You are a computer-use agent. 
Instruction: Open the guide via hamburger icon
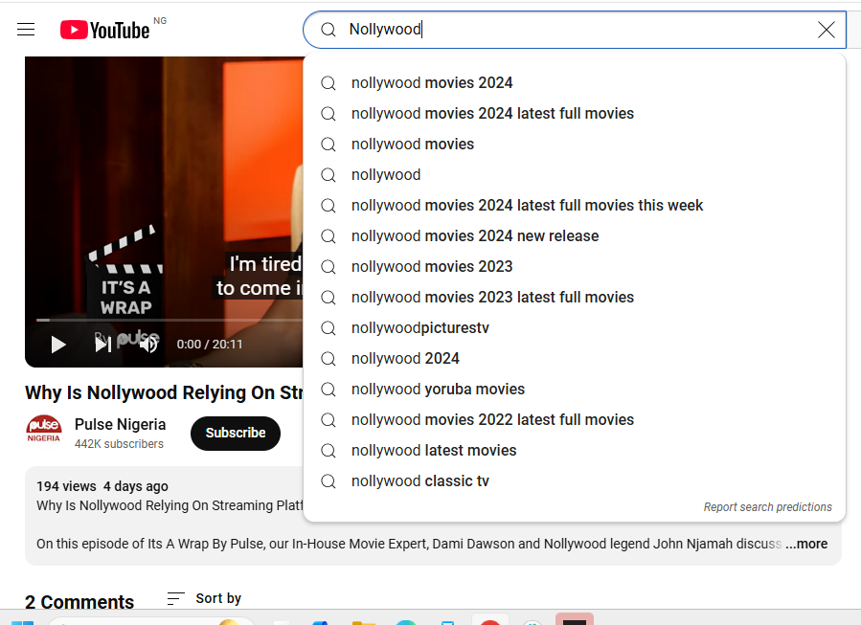pyautogui.click(x=26, y=29)
